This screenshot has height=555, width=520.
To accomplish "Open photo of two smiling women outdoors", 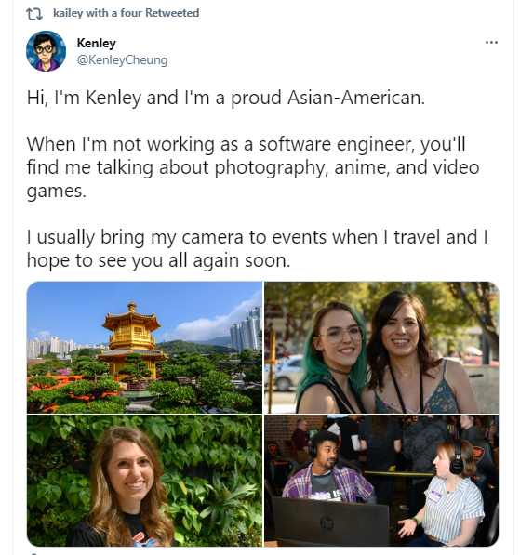I will tap(381, 348).
